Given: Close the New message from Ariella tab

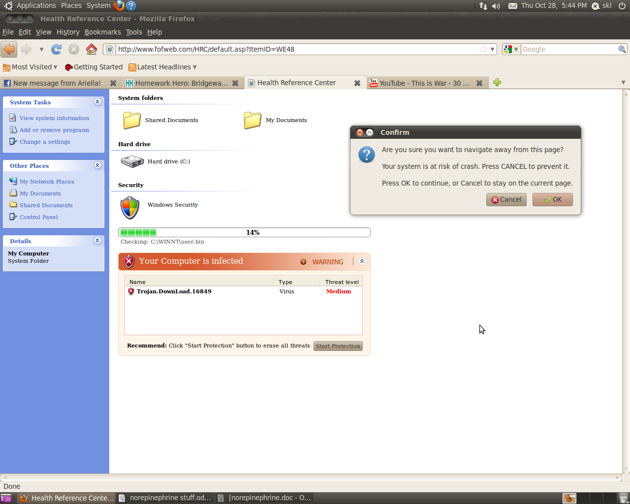Looking at the screenshot, I should [x=113, y=83].
